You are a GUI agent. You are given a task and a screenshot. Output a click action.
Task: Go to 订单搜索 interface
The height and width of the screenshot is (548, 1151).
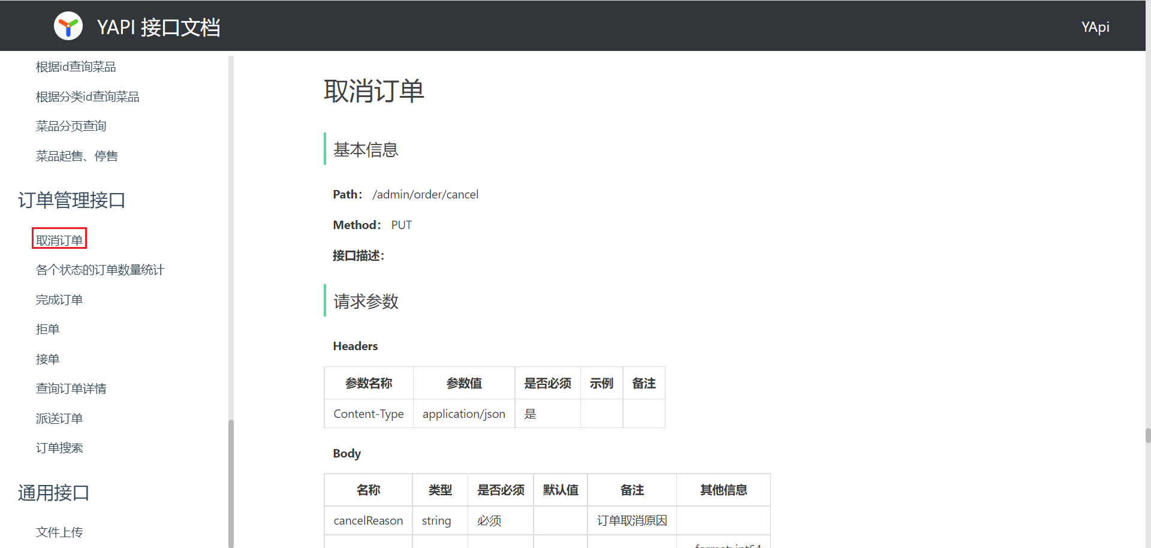(59, 448)
